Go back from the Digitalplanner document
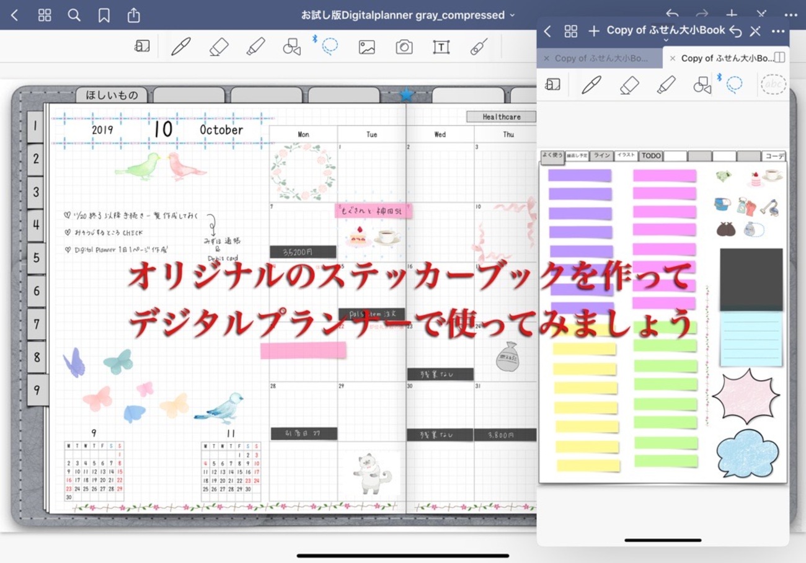 click(14, 15)
